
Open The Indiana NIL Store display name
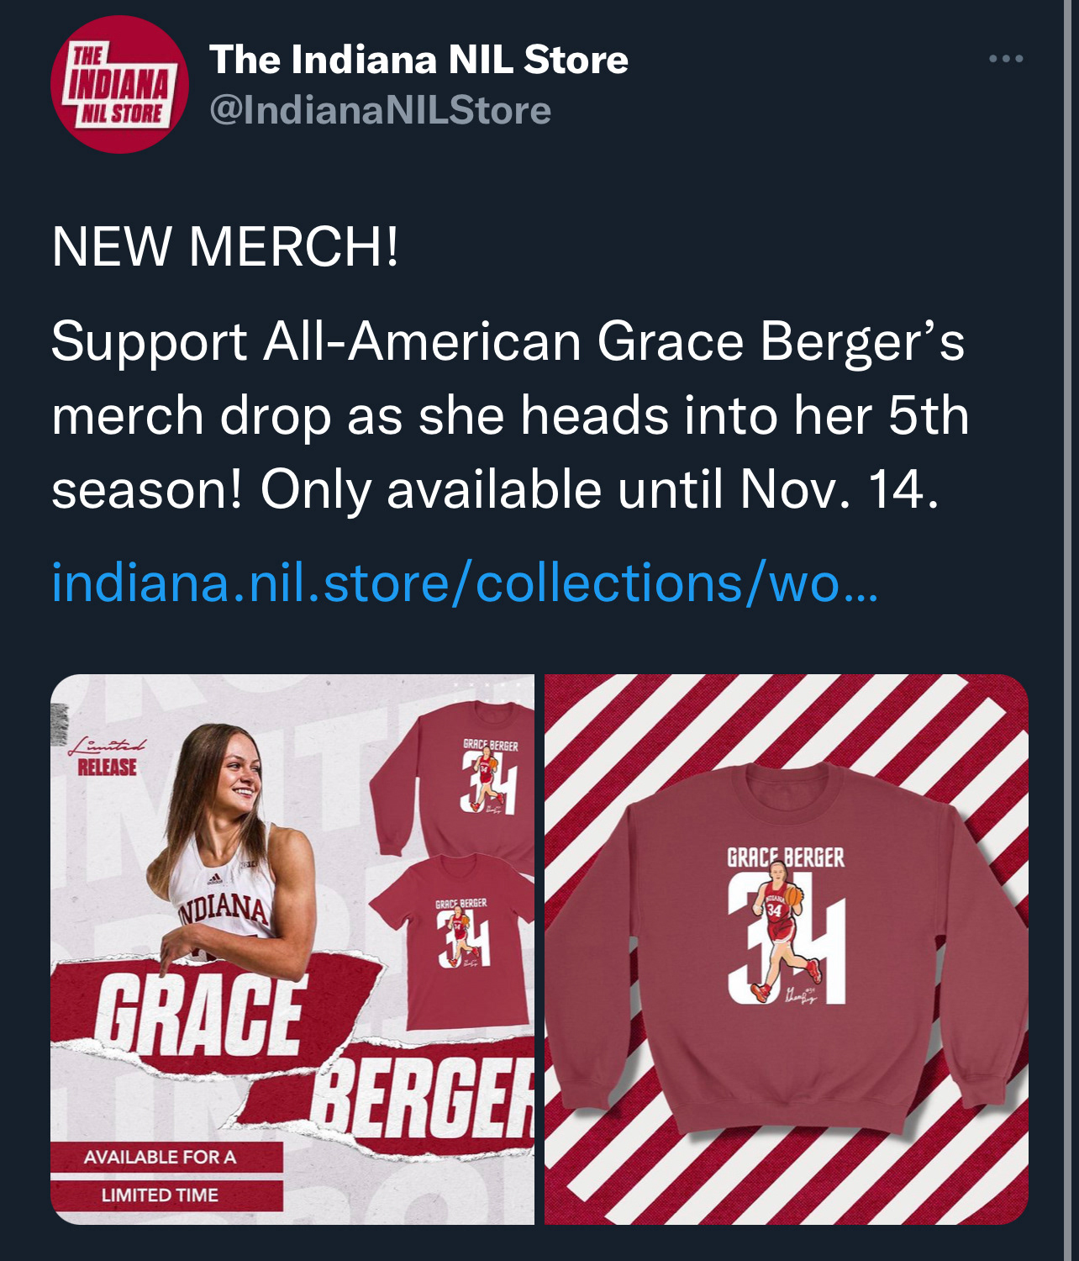point(418,60)
